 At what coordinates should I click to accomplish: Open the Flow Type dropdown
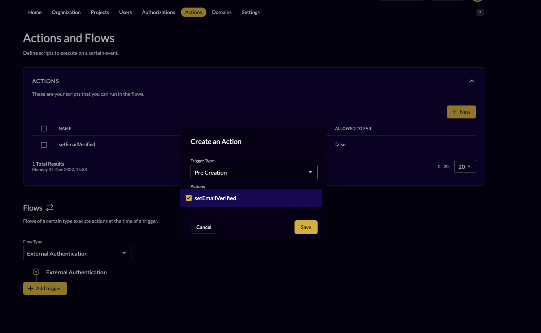click(77, 253)
